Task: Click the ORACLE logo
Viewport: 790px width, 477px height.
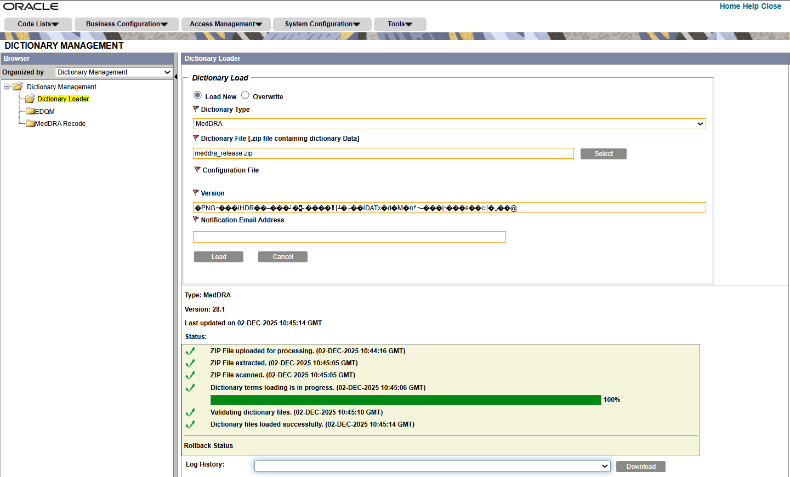Action: point(31,6)
